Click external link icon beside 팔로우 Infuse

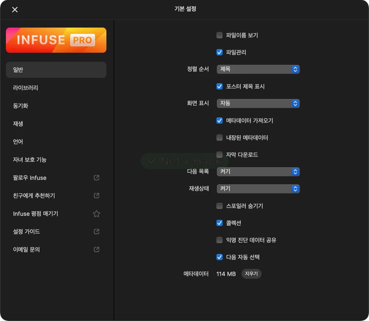96,177
